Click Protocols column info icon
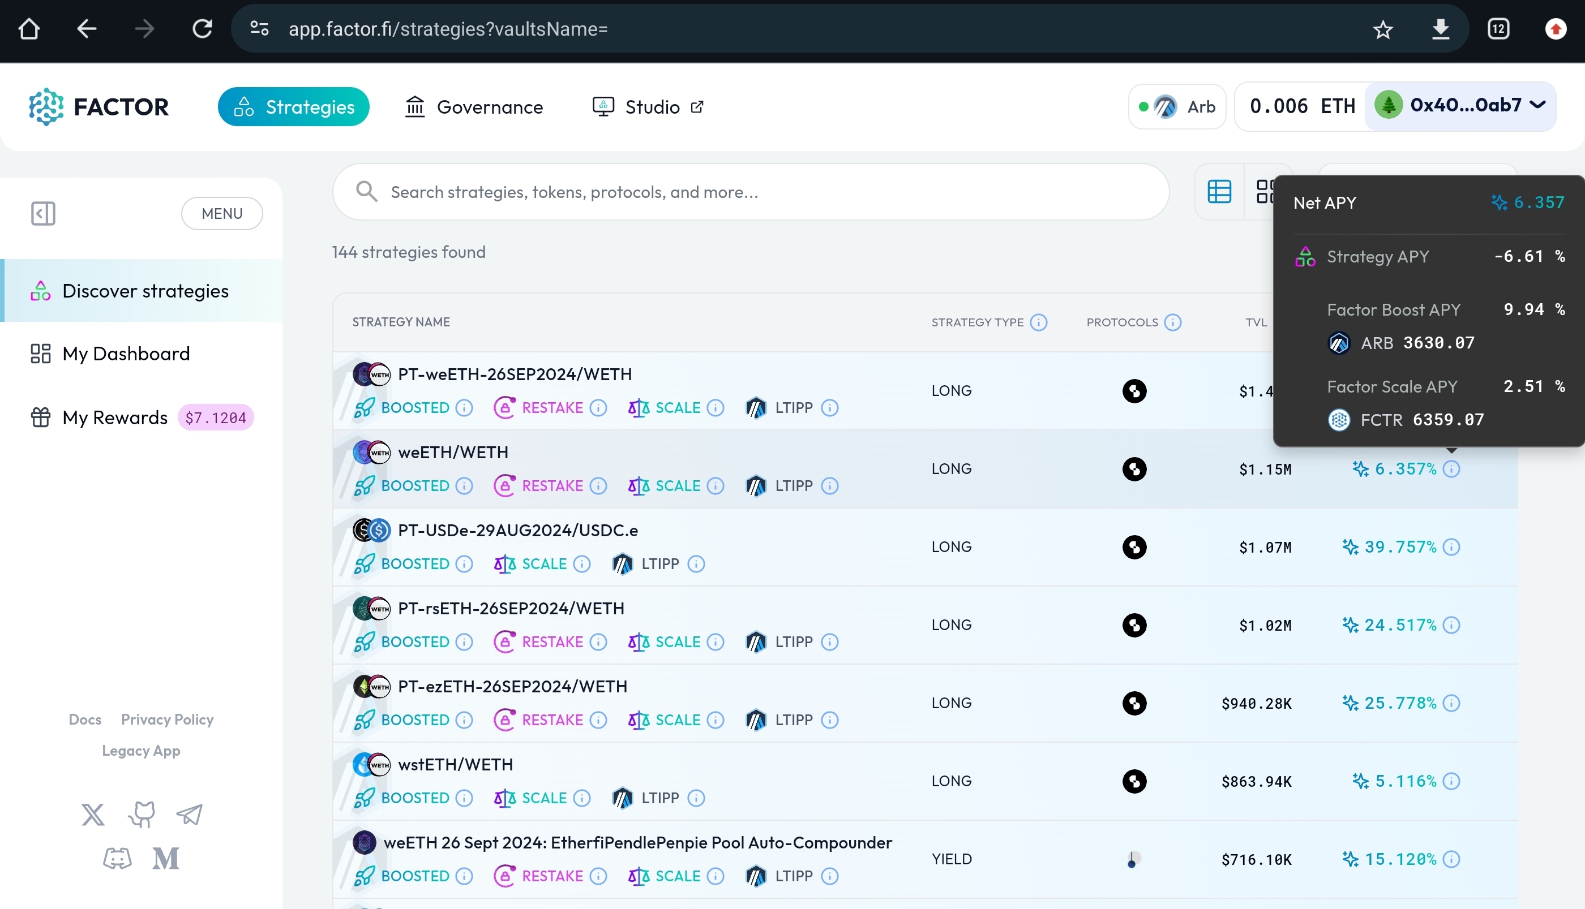Image resolution: width=1585 pixels, height=909 pixels. click(1173, 322)
